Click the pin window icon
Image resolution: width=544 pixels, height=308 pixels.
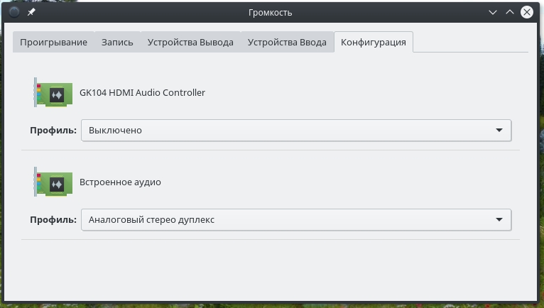tap(31, 12)
